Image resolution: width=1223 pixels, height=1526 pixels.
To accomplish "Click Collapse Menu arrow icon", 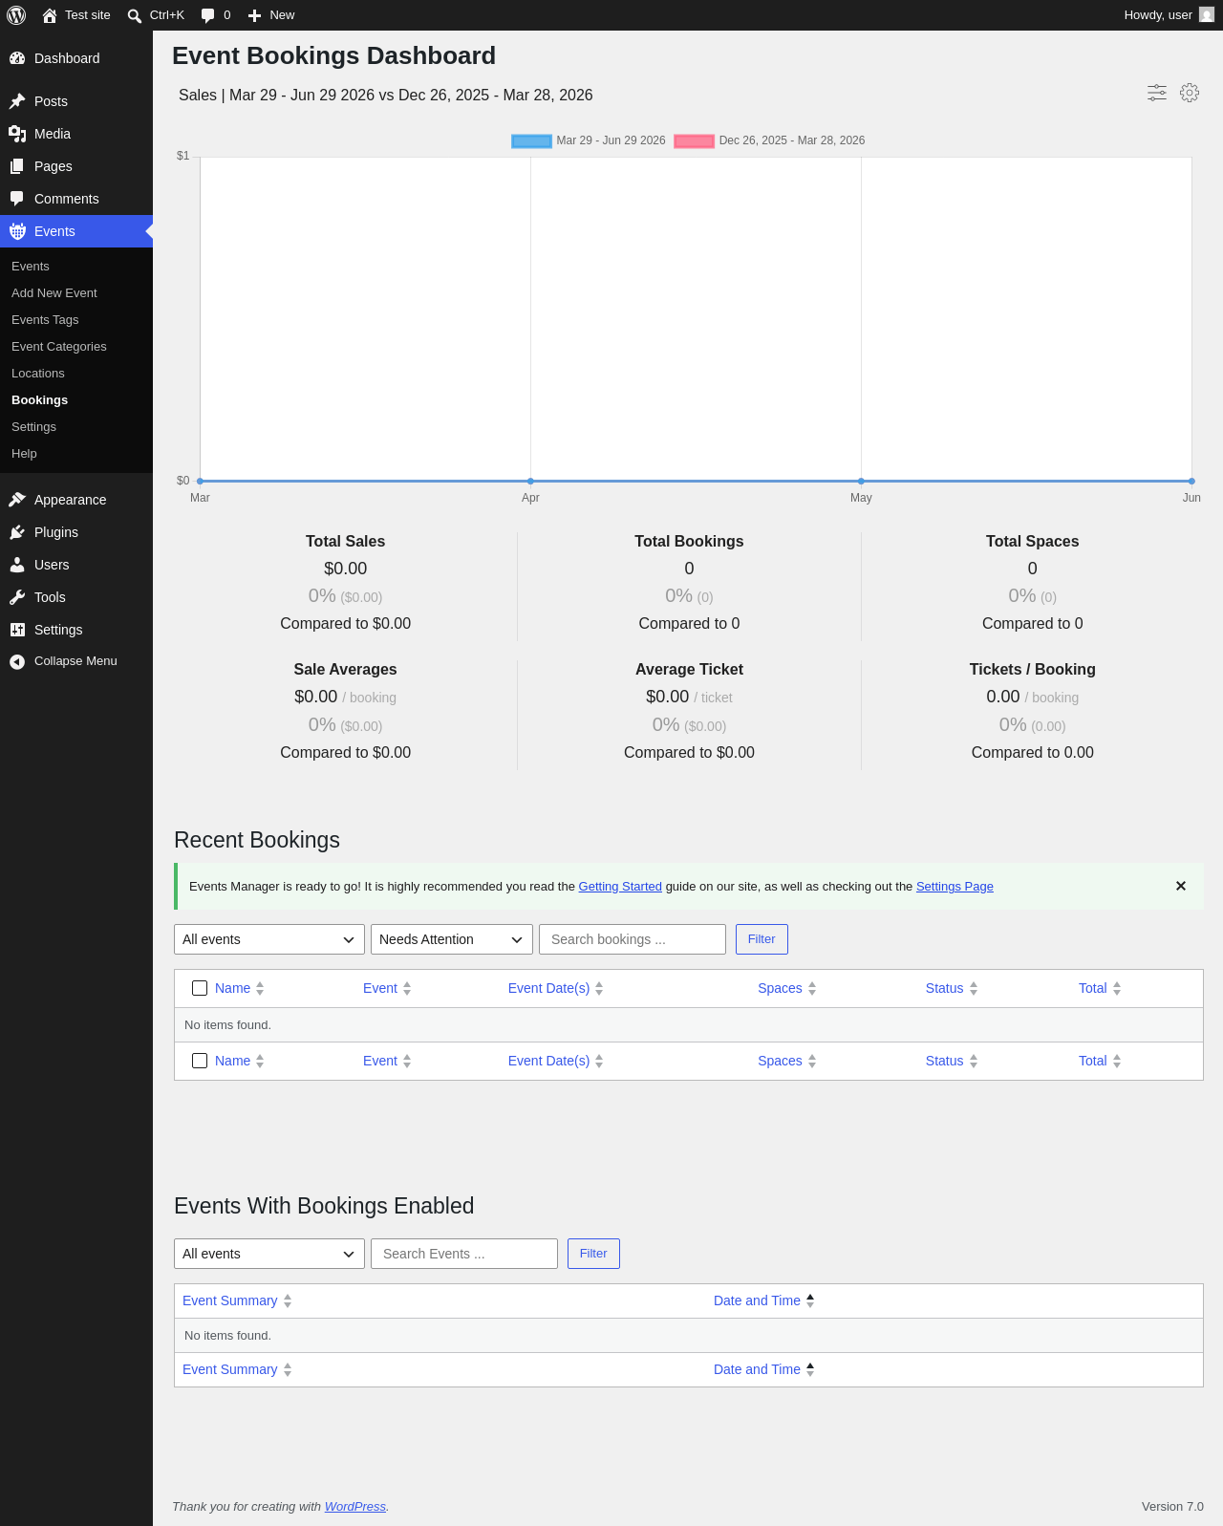I will click(x=17, y=661).
